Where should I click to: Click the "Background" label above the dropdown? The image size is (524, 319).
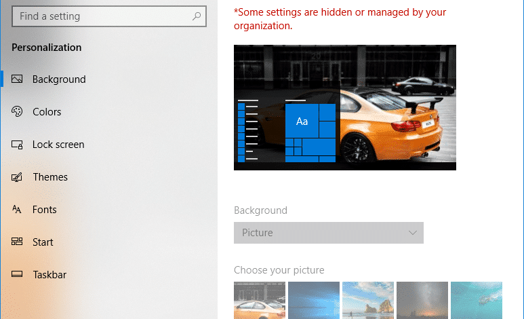point(261,210)
